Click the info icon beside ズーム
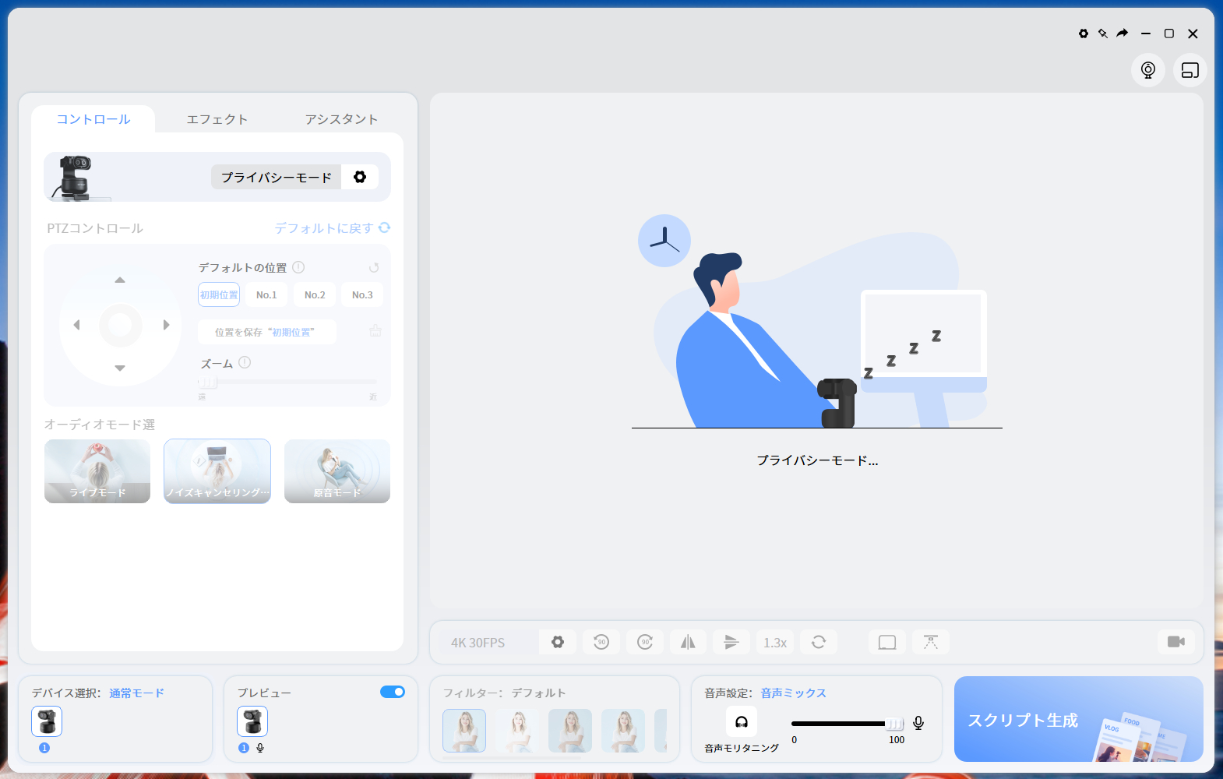 pyautogui.click(x=245, y=362)
